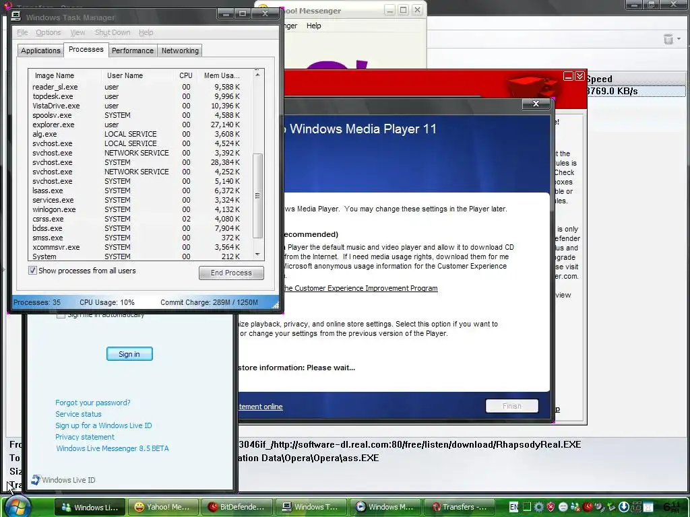Switch to the Windows Live Messenger taskbar button
Viewport: 690px width, 517px height.
90,507
